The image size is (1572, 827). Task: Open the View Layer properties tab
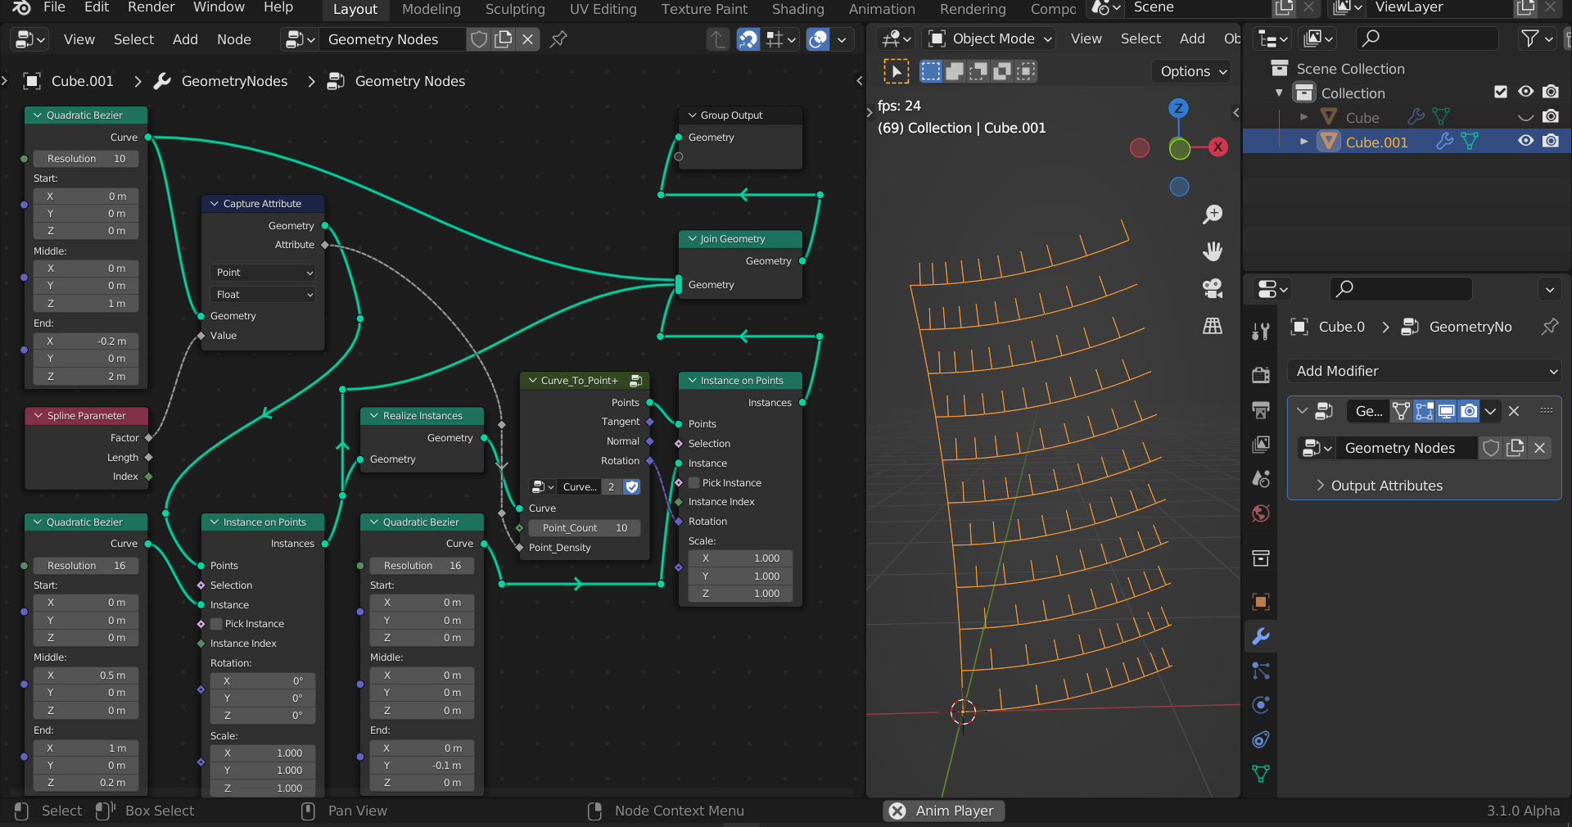point(1261,444)
